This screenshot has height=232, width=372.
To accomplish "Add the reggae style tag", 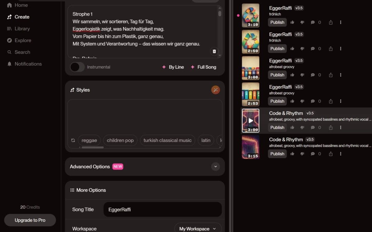I will coord(89,140).
